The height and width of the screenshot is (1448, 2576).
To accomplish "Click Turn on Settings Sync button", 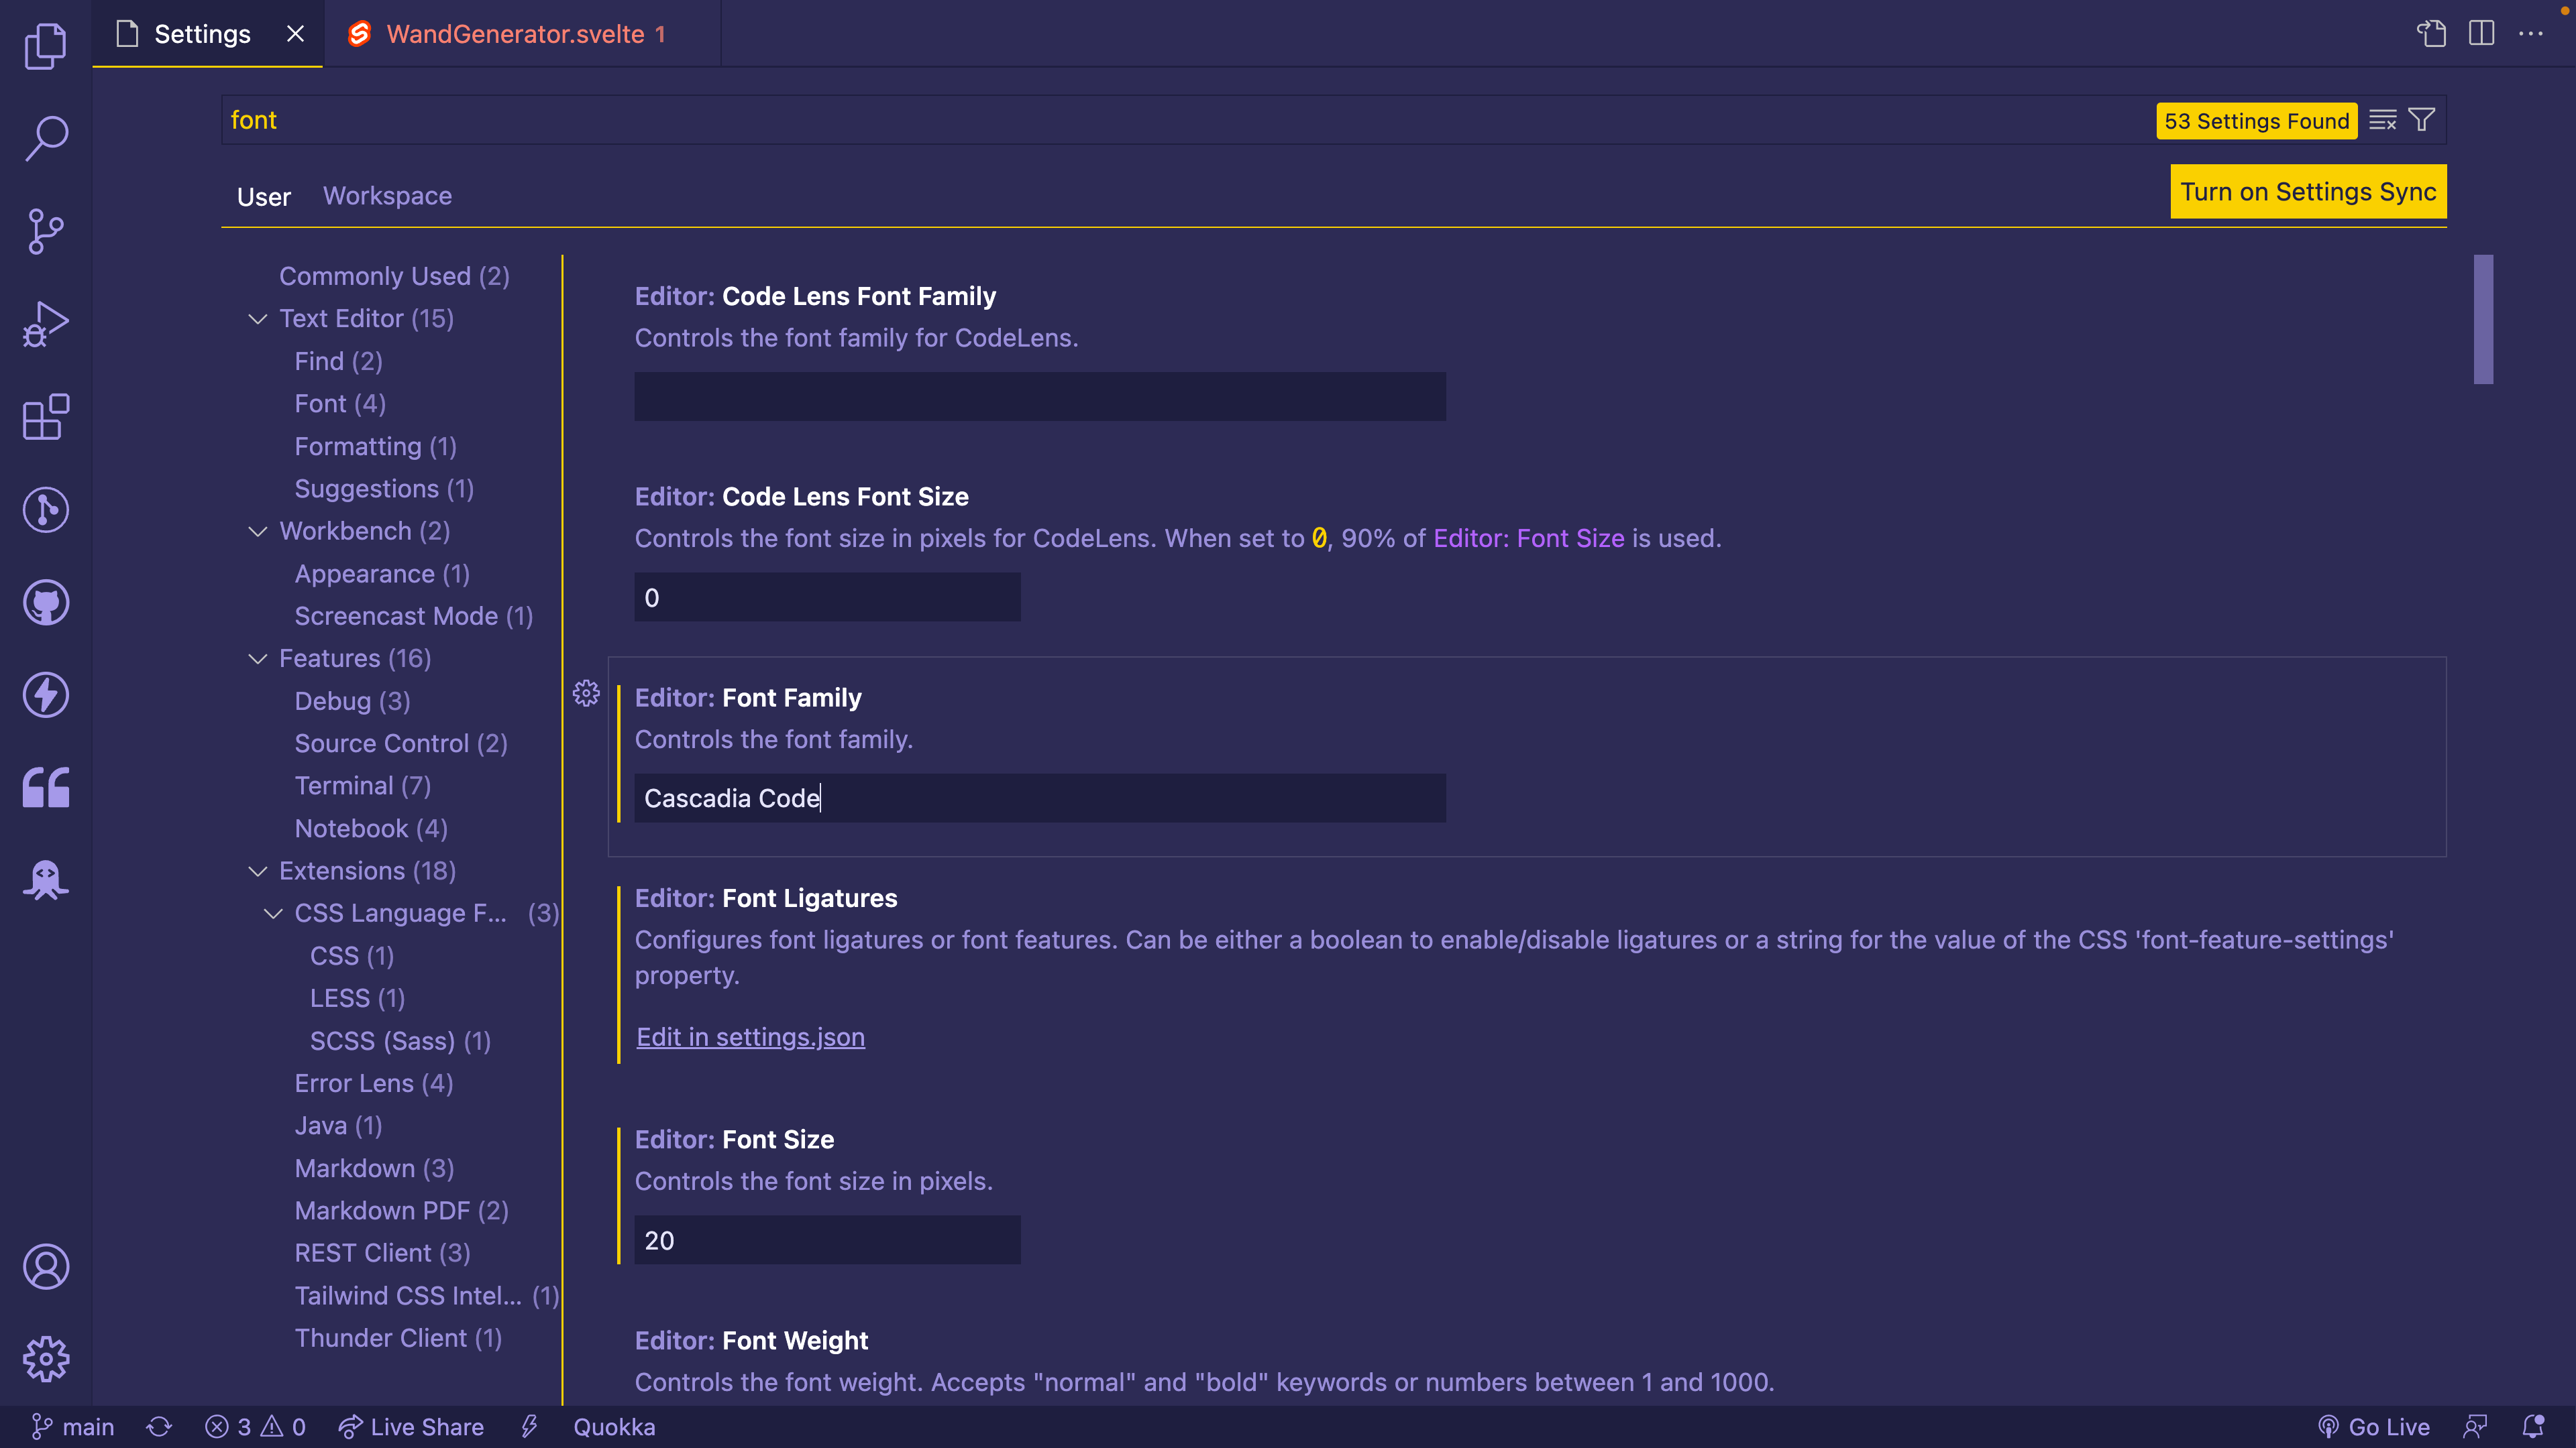I will (2308, 192).
